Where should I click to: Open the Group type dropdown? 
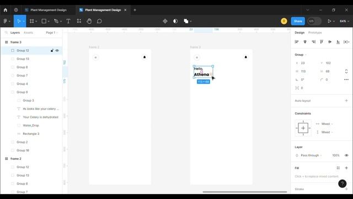(301, 55)
